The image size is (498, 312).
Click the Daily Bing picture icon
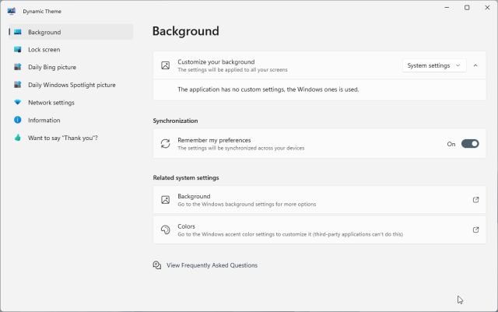(x=17, y=67)
